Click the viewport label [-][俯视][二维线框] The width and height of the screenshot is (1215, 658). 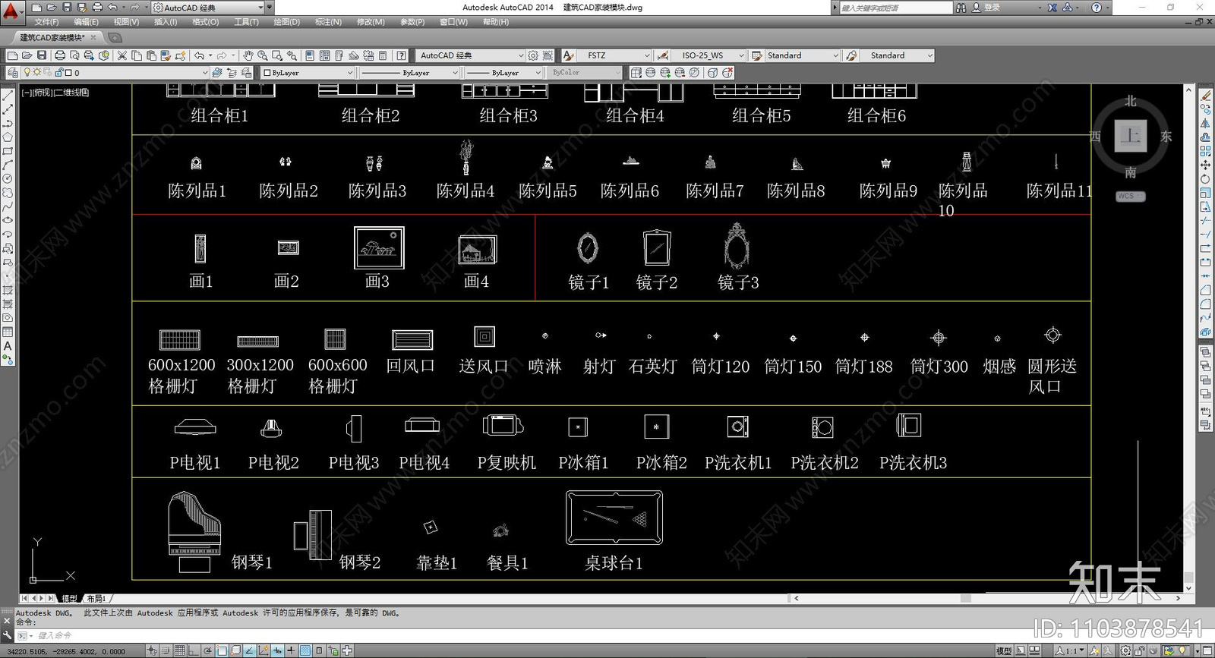click(x=55, y=93)
